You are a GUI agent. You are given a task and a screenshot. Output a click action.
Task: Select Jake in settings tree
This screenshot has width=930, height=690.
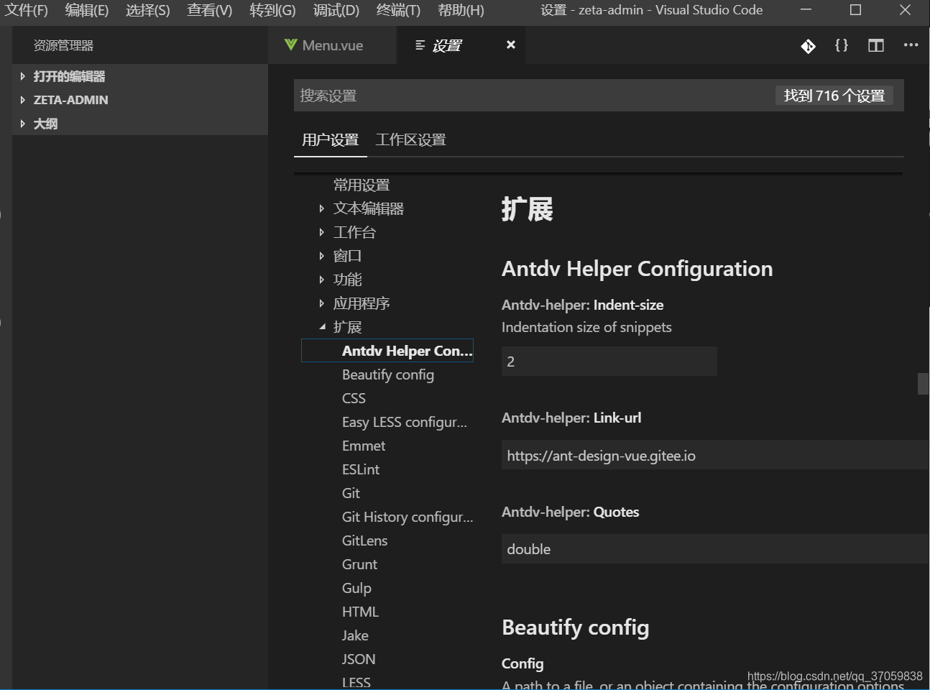coord(355,635)
